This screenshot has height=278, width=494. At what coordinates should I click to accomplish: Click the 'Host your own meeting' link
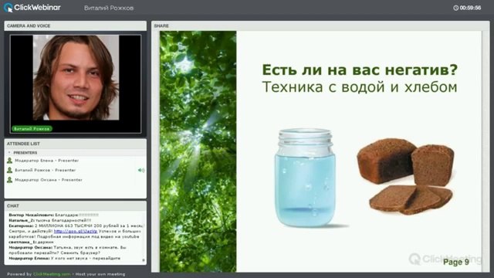click(100, 274)
